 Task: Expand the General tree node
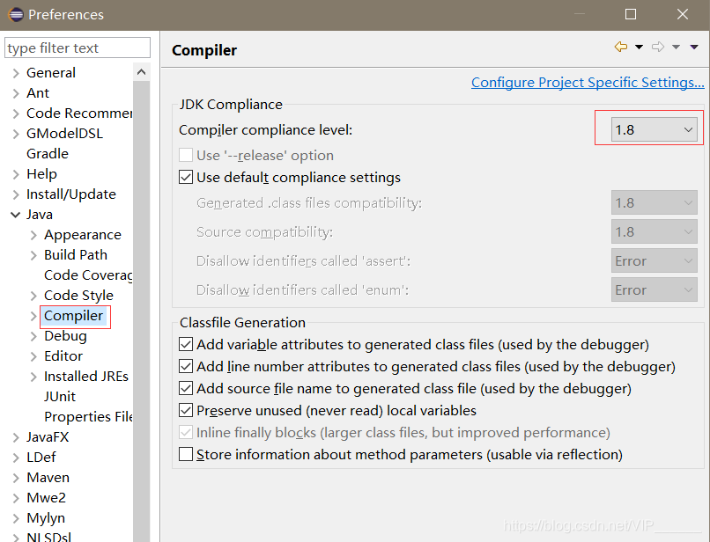(x=16, y=73)
